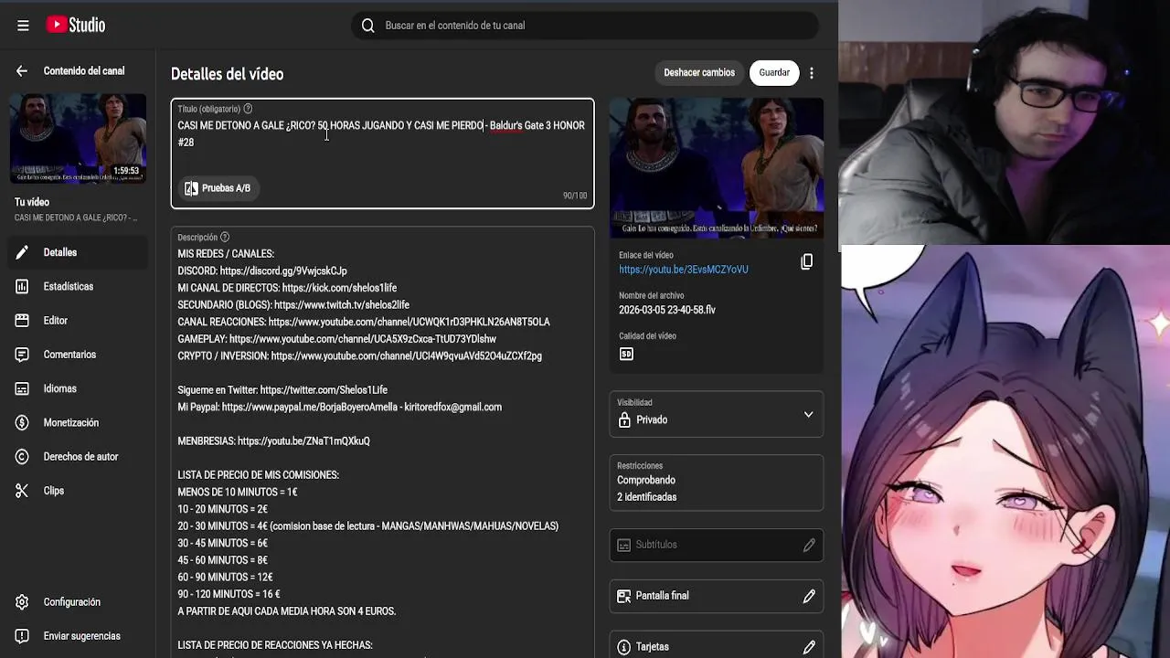Click Contenido del canal label

(84, 71)
